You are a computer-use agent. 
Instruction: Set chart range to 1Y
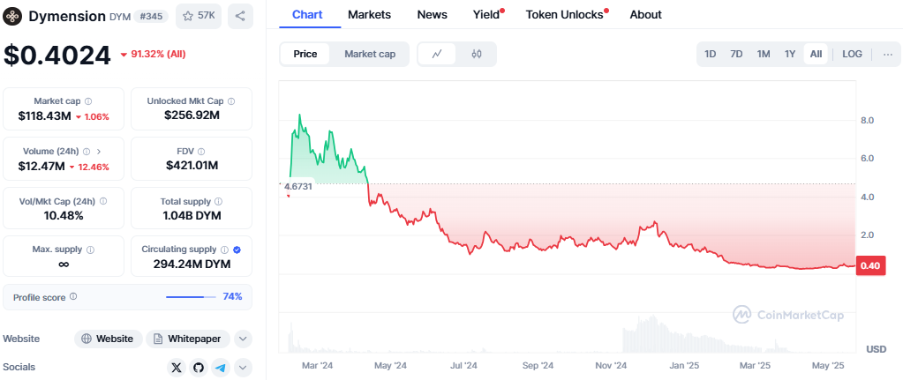click(789, 54)
